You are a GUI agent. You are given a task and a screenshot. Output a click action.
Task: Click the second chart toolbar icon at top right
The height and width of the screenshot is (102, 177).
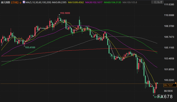coord(156,2)
